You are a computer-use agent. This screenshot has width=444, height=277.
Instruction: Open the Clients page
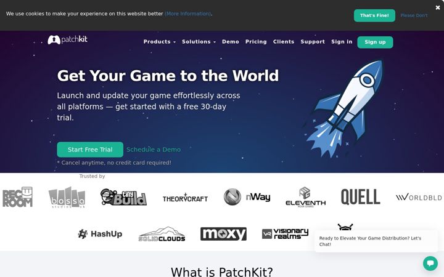284,42
